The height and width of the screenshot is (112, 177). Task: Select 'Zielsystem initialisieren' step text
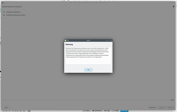(x=13, y=12)
